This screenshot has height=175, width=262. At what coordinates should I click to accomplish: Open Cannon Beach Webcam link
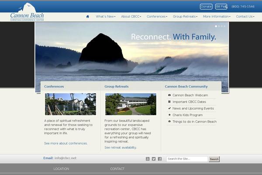[x=190, y=95]
